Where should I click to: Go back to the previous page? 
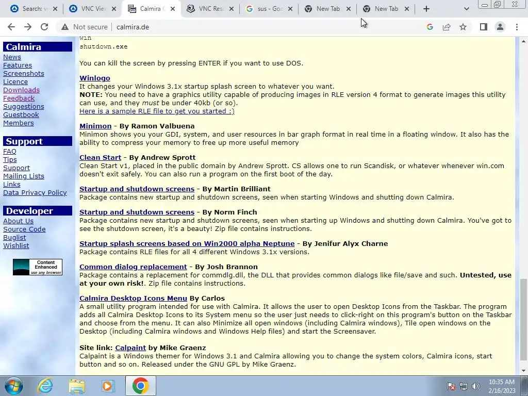pos(11,27)
